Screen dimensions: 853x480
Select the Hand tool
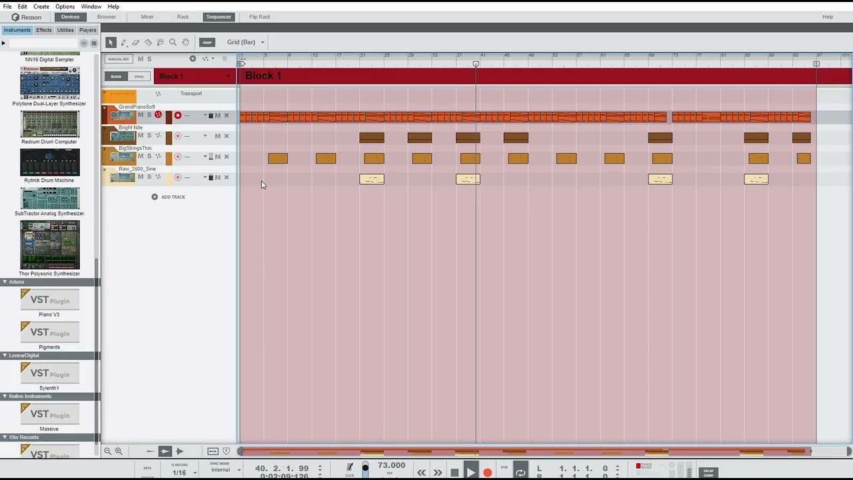click(185, 42)
